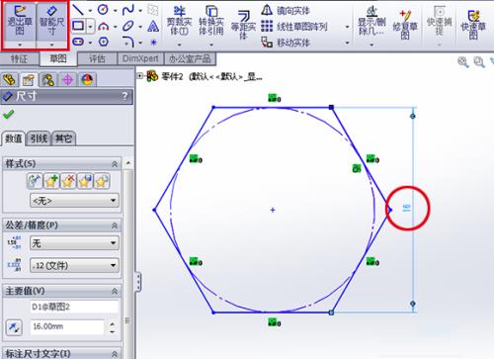Open the Mirror Entities (镜向实体) tool
Viewport: 494px width, 359px height.
coord(286,11)
